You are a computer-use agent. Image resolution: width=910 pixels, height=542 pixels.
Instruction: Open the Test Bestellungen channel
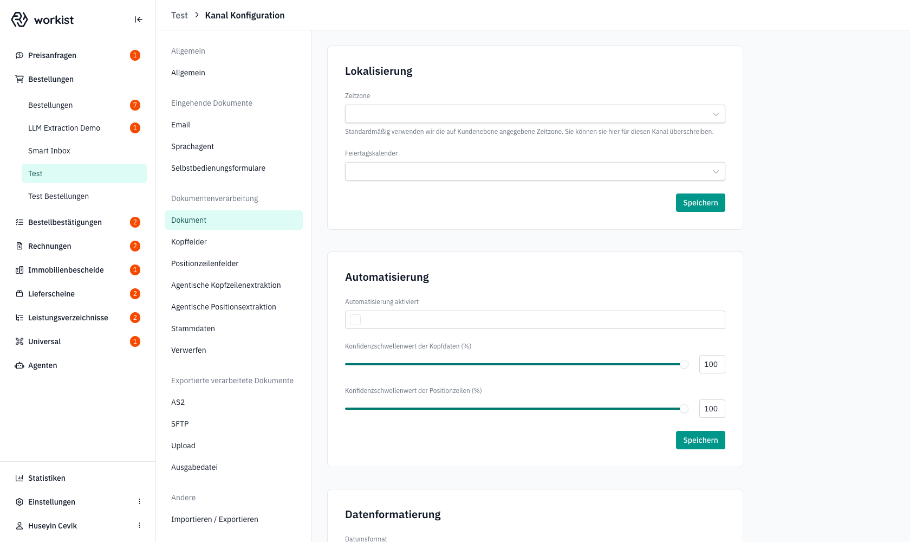[84, 196]
